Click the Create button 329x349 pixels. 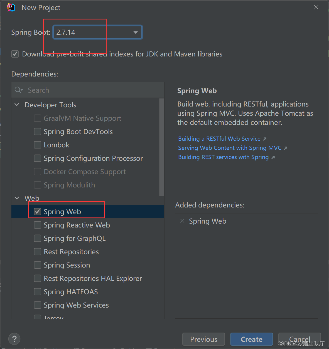(x=252, y=339)
